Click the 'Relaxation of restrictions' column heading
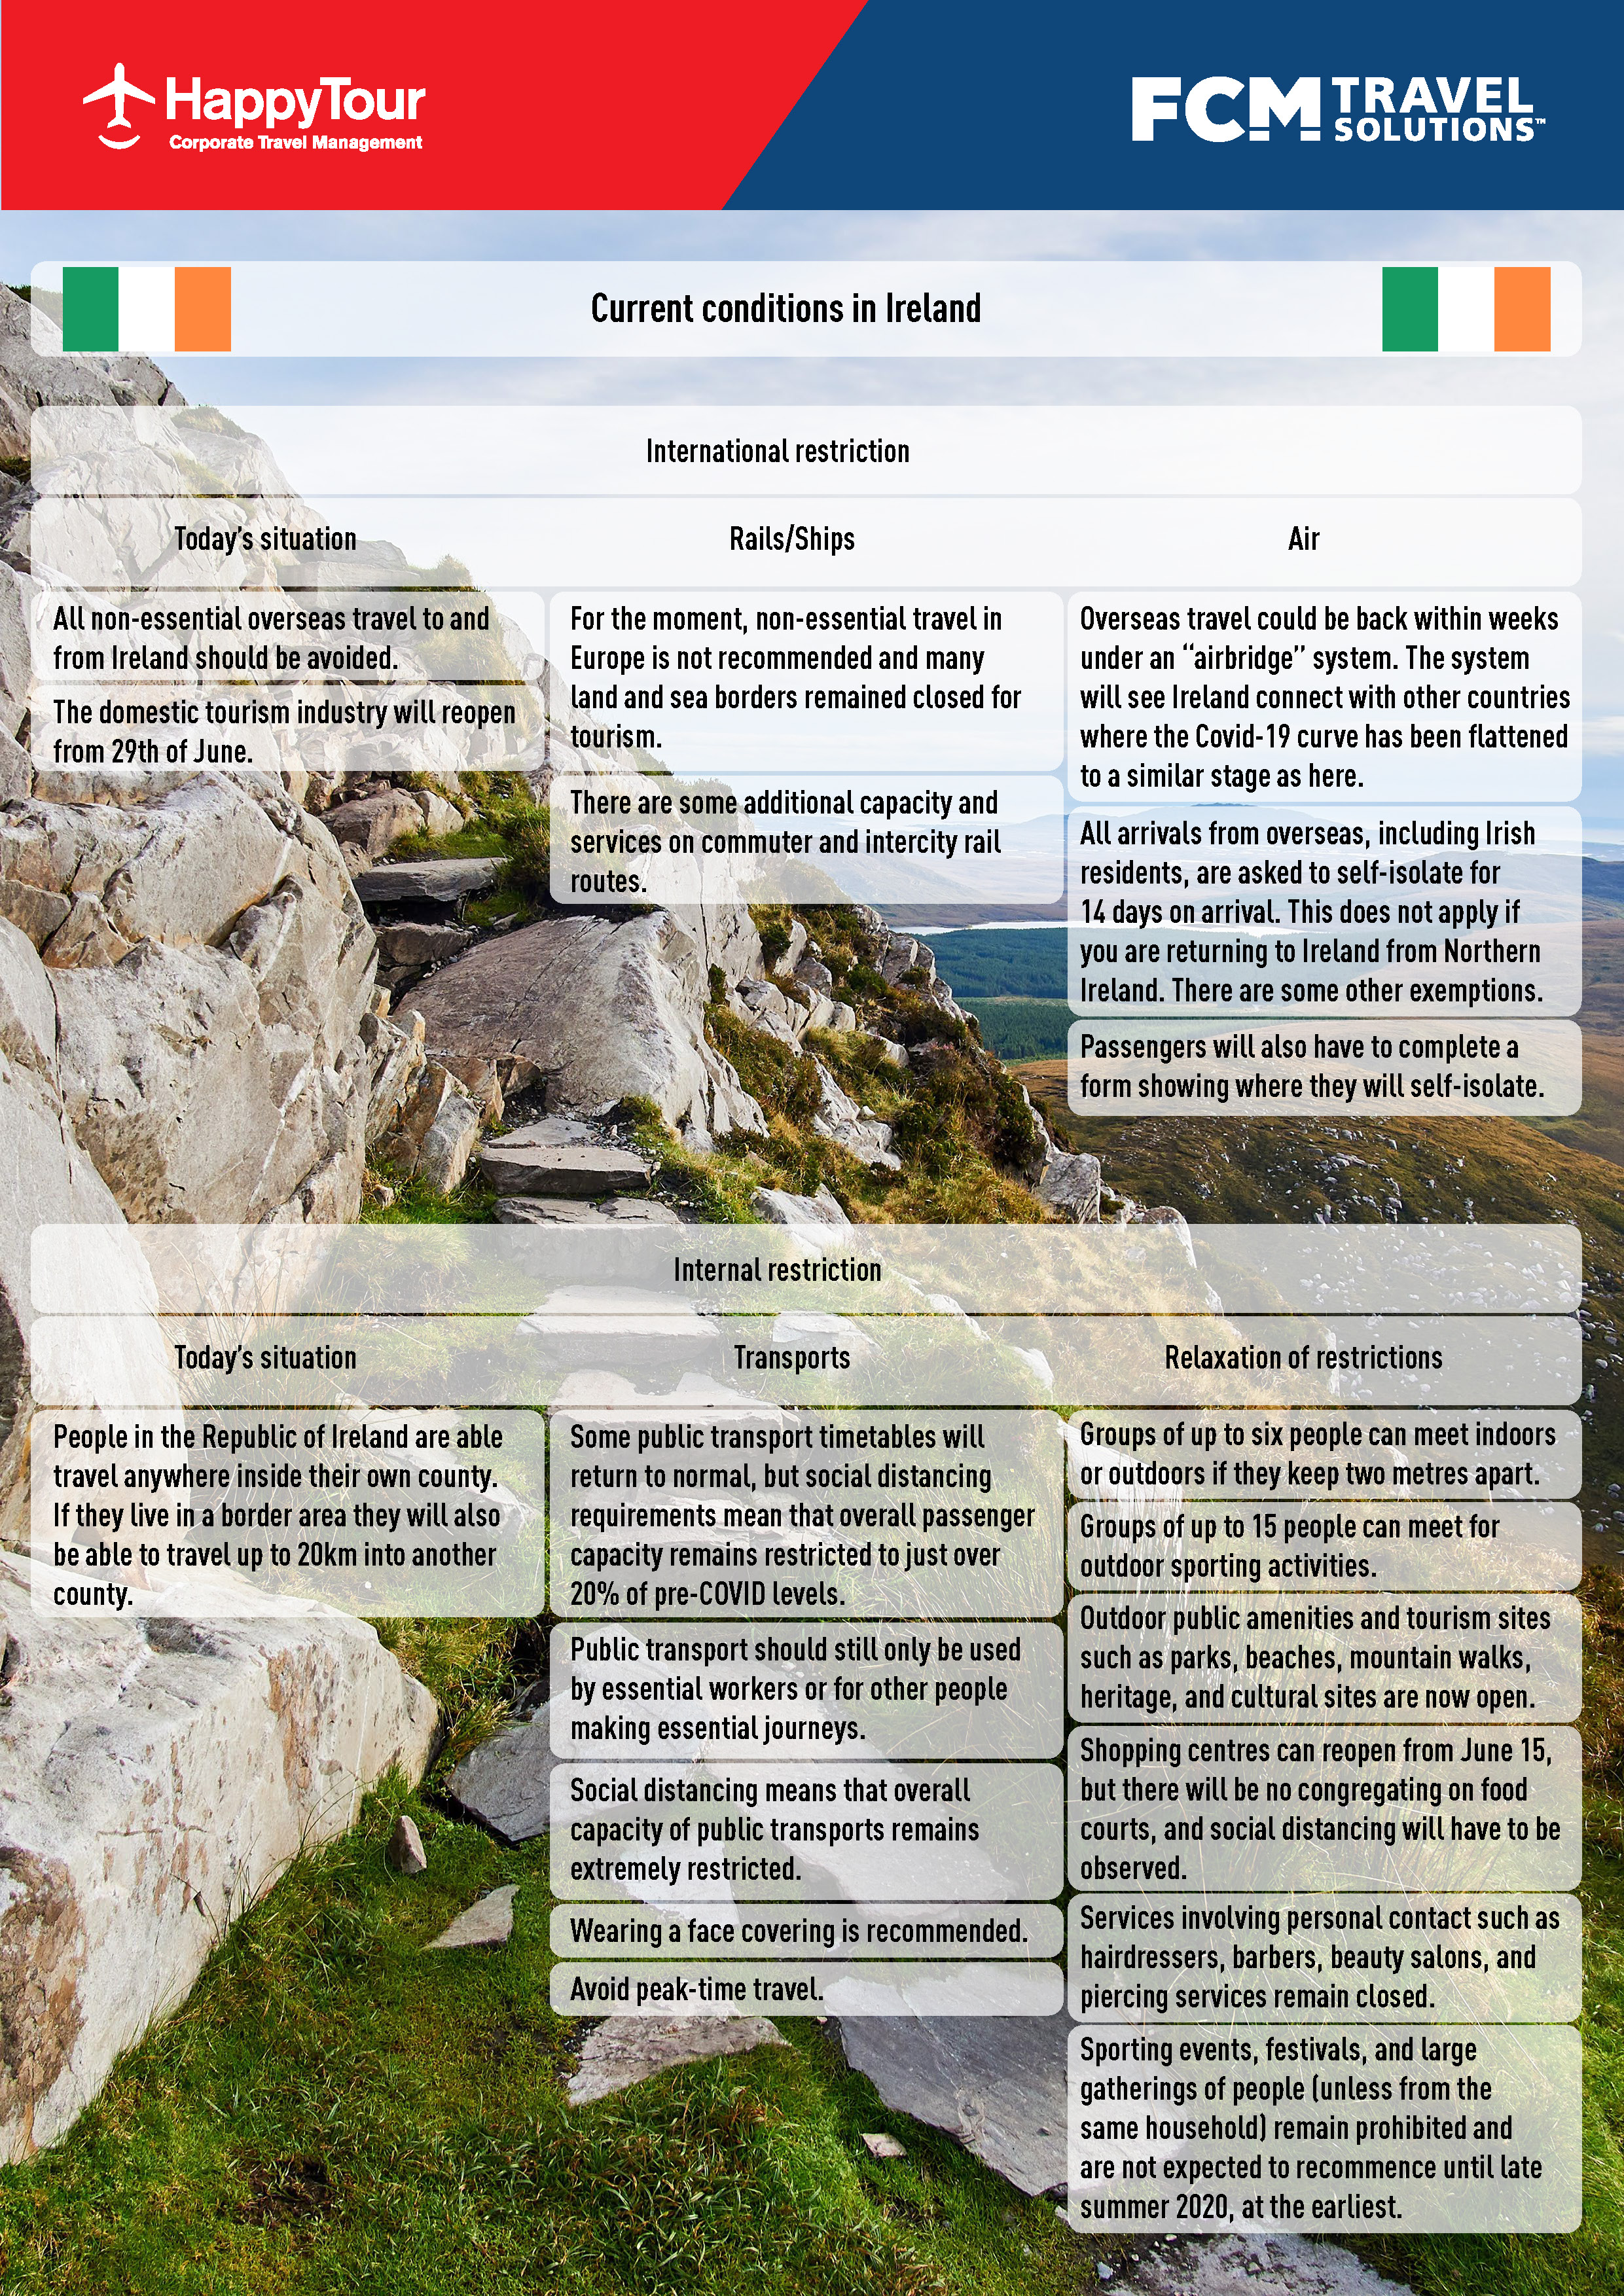The width and height of the screenshot is (1624, 2296). click(x=1304, y=1357)
